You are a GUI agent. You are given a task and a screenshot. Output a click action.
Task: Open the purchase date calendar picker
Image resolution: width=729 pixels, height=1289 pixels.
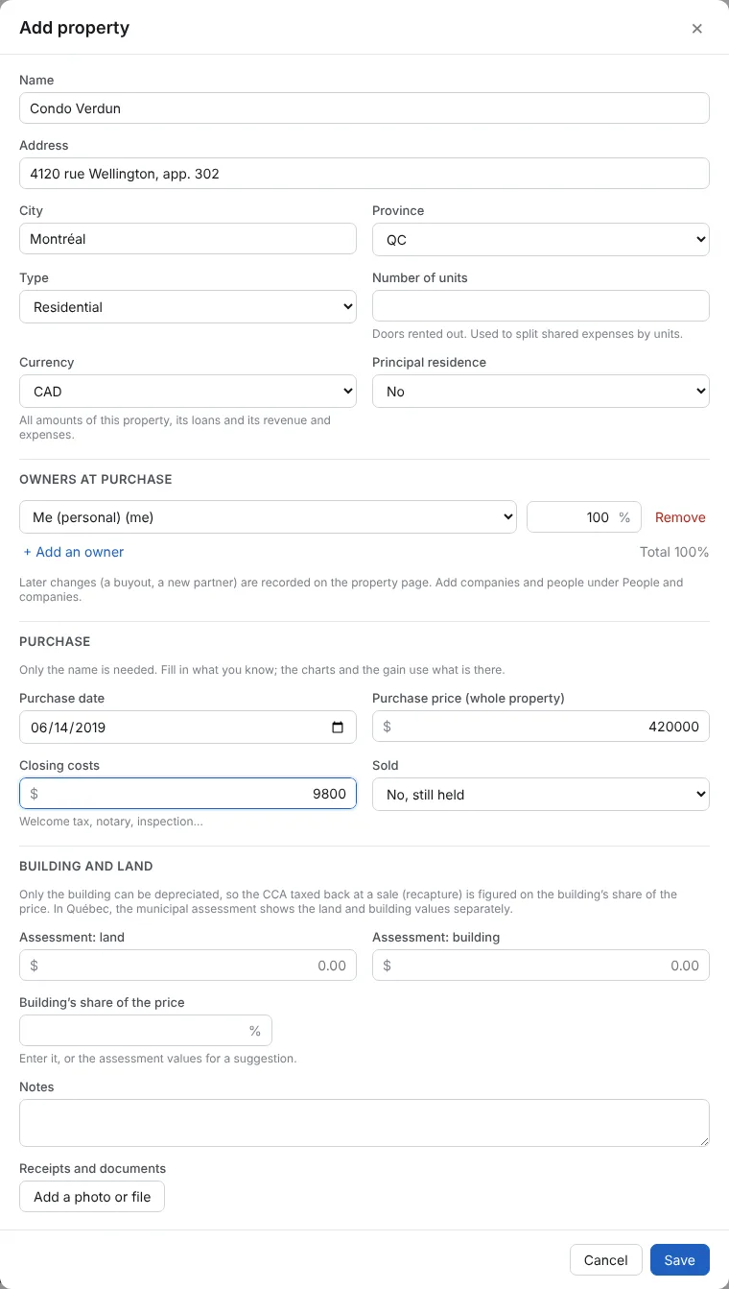click(x=338, y=728)
